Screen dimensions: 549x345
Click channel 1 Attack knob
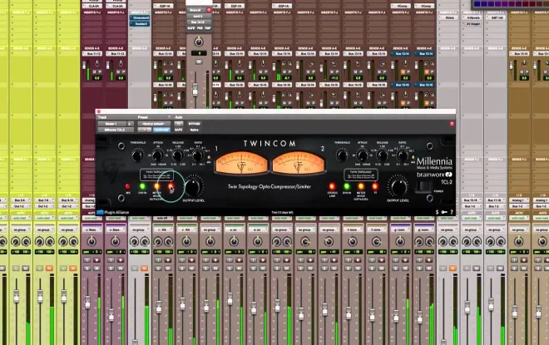coord(157,155)
